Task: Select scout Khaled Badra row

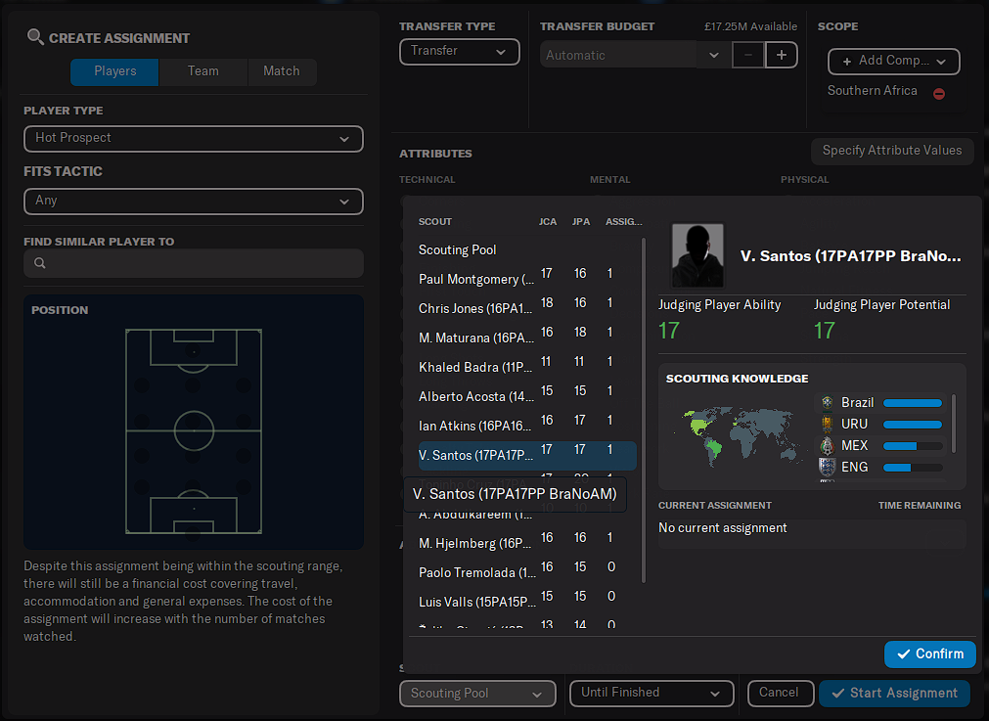Action: pyautogui.click(x=527, y=367)
